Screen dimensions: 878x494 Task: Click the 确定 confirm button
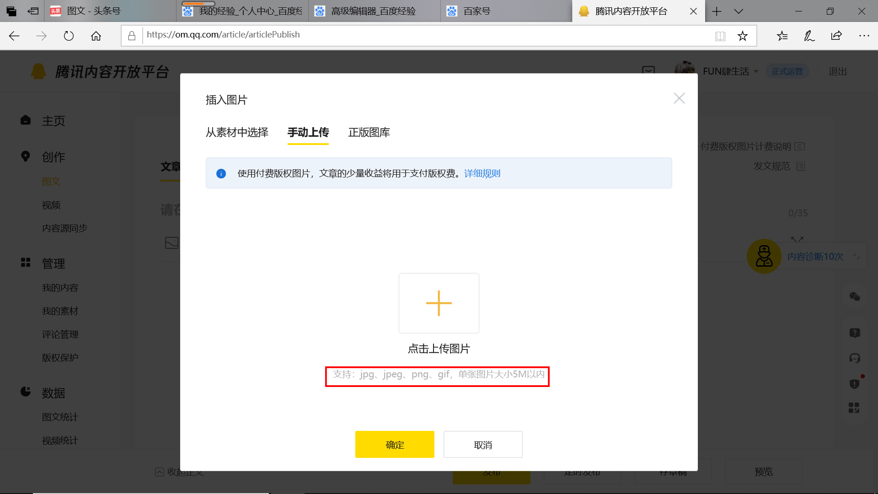[394, 444]
